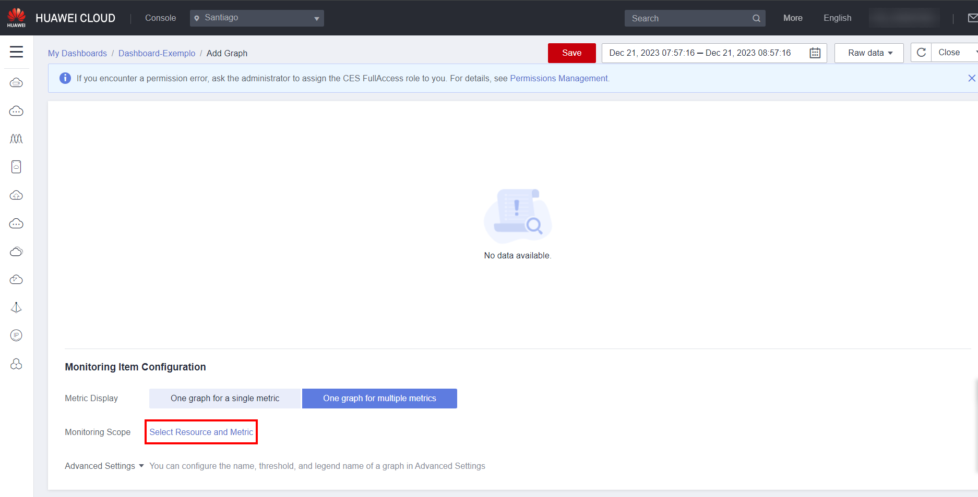Click the refresh icon beside Close

pos(921,53)
